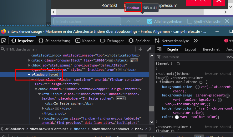Viewport: 233px width, 137px height.
Task: Select the 'In Seite suchen' div row
Action: (x=69, y=103)
